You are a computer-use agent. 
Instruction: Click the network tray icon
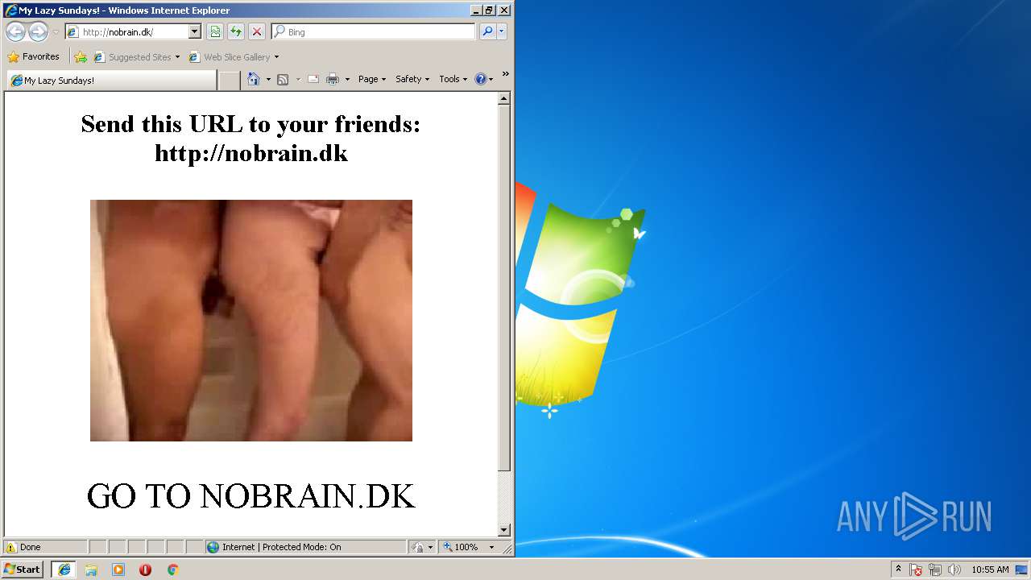tap(935, 570)
